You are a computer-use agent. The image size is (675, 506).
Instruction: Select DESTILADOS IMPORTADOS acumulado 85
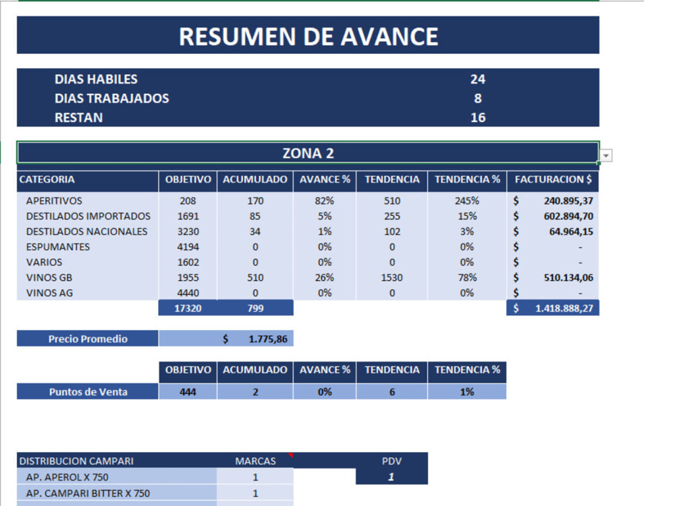click(255, 216)
